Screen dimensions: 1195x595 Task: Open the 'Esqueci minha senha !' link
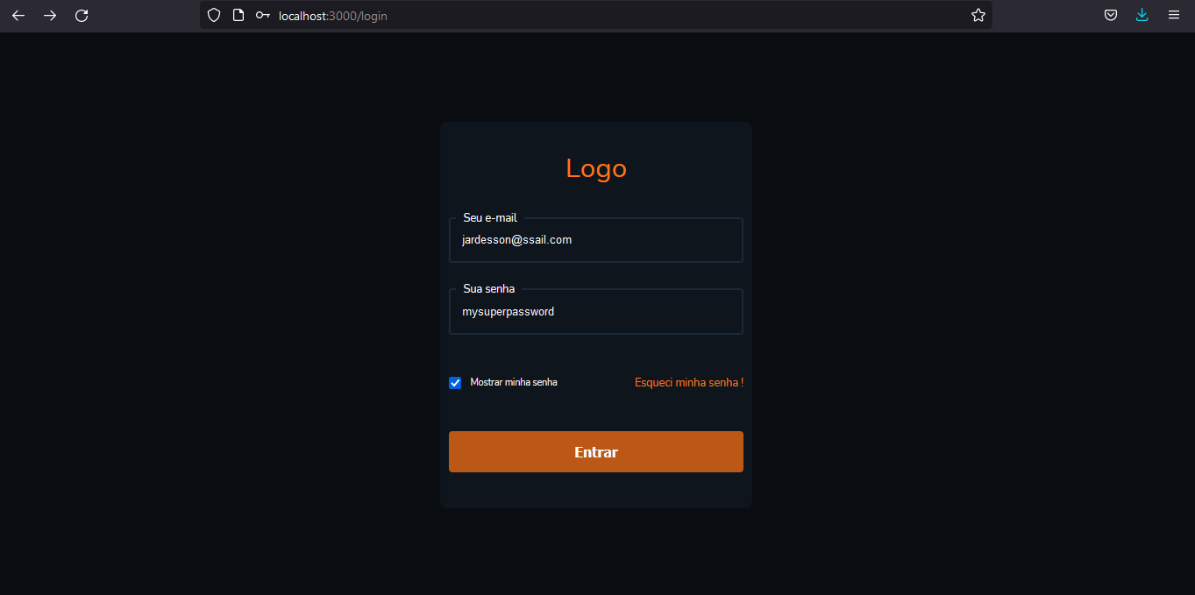(688, 382)
